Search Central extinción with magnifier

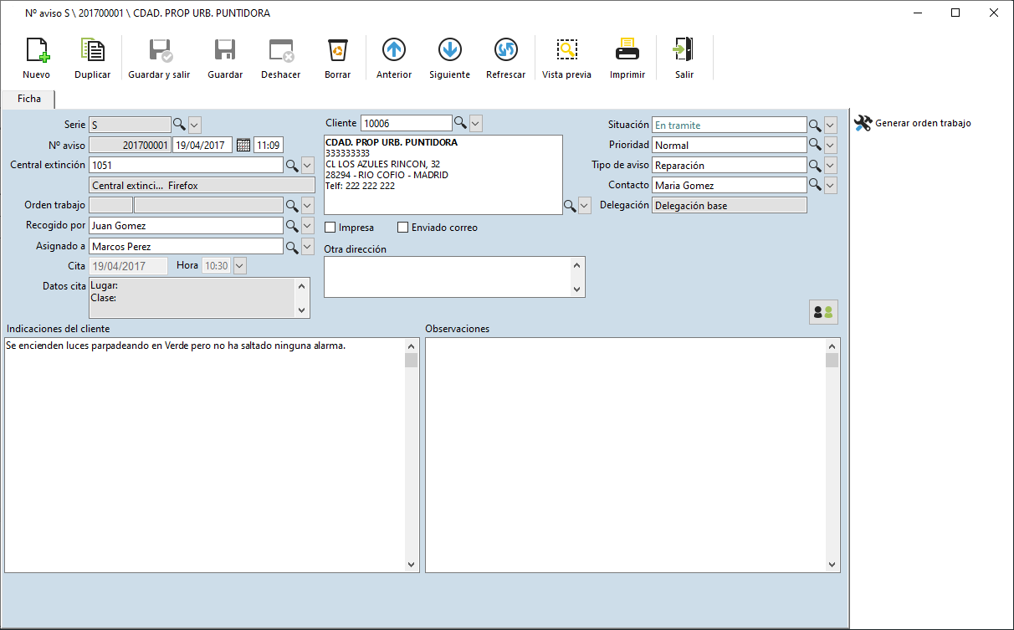pos(292,165)
